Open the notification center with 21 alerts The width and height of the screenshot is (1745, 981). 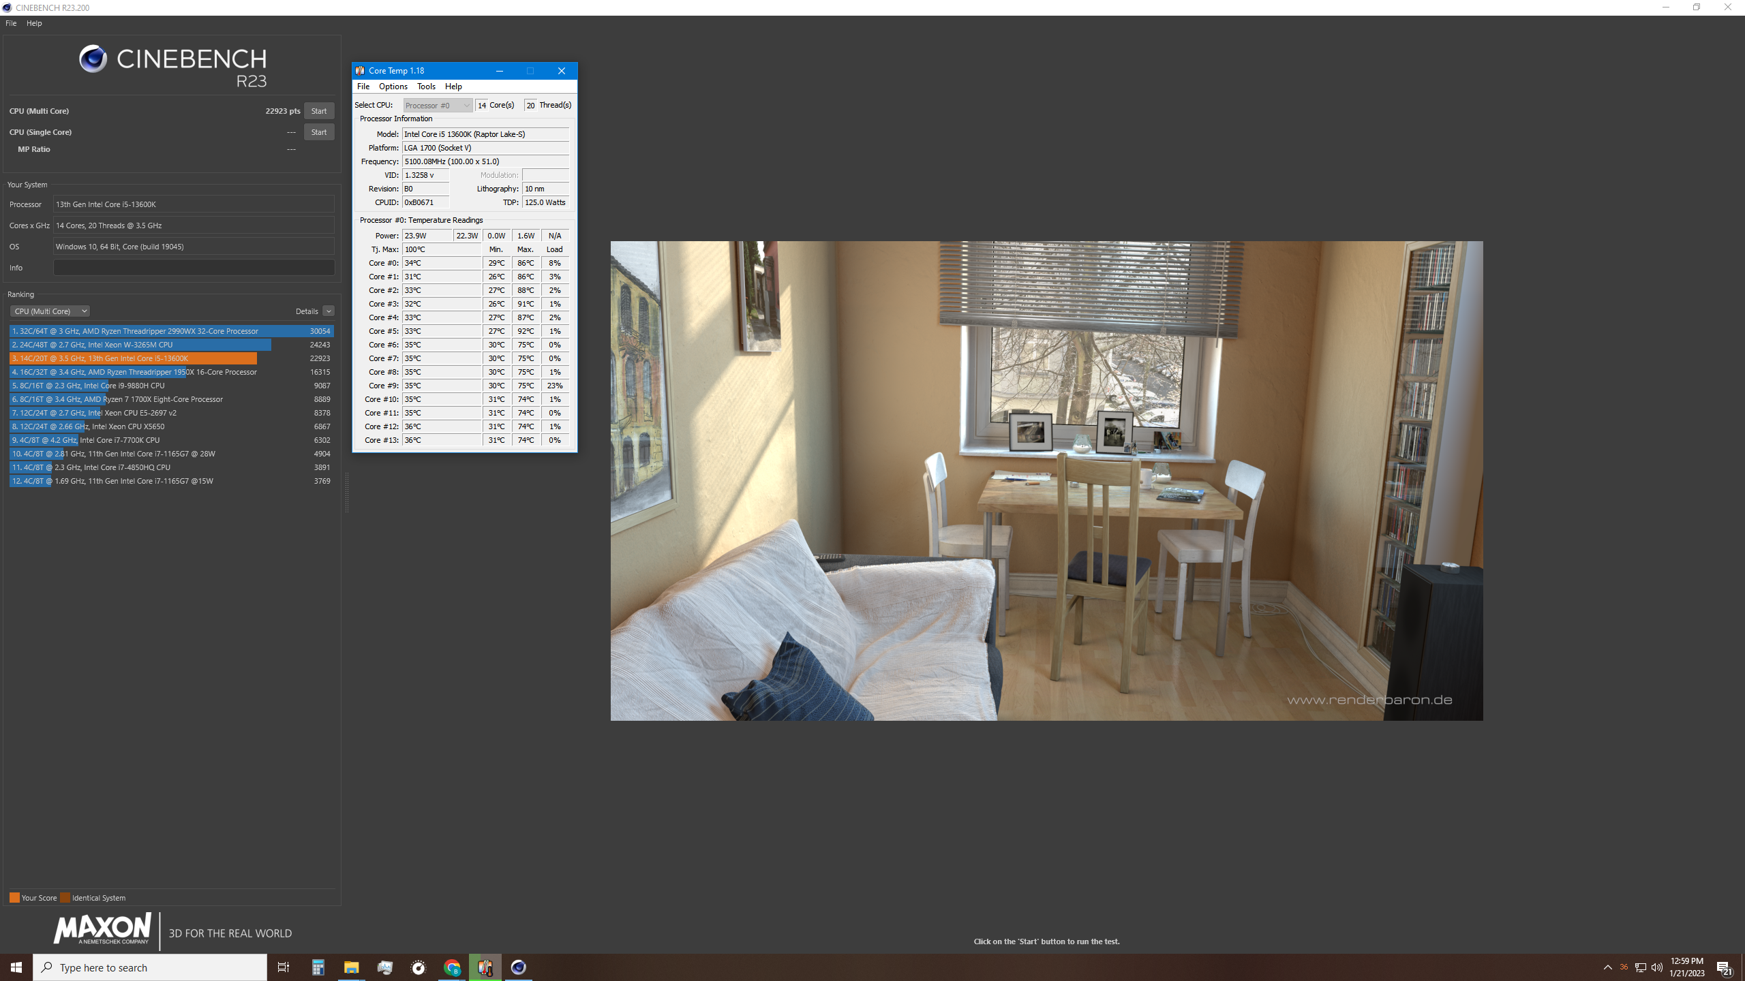[1725, 967]
